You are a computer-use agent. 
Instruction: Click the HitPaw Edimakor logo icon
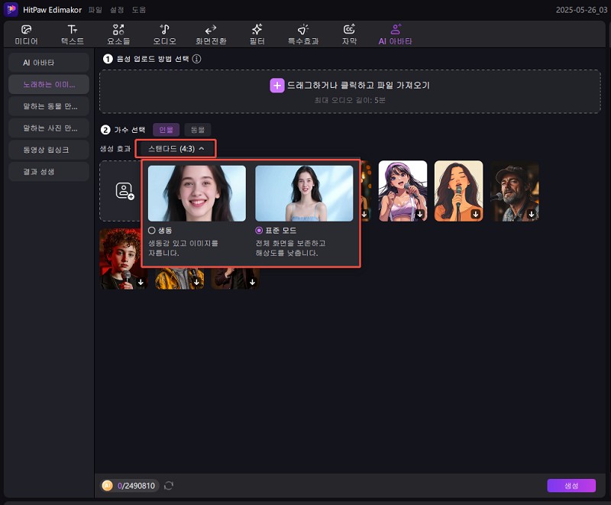click(11, 9)
